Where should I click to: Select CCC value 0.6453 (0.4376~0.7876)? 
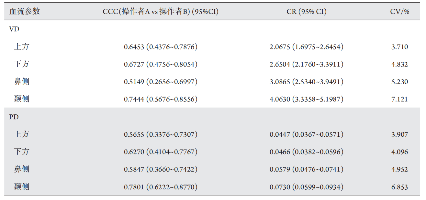[161, 47]
